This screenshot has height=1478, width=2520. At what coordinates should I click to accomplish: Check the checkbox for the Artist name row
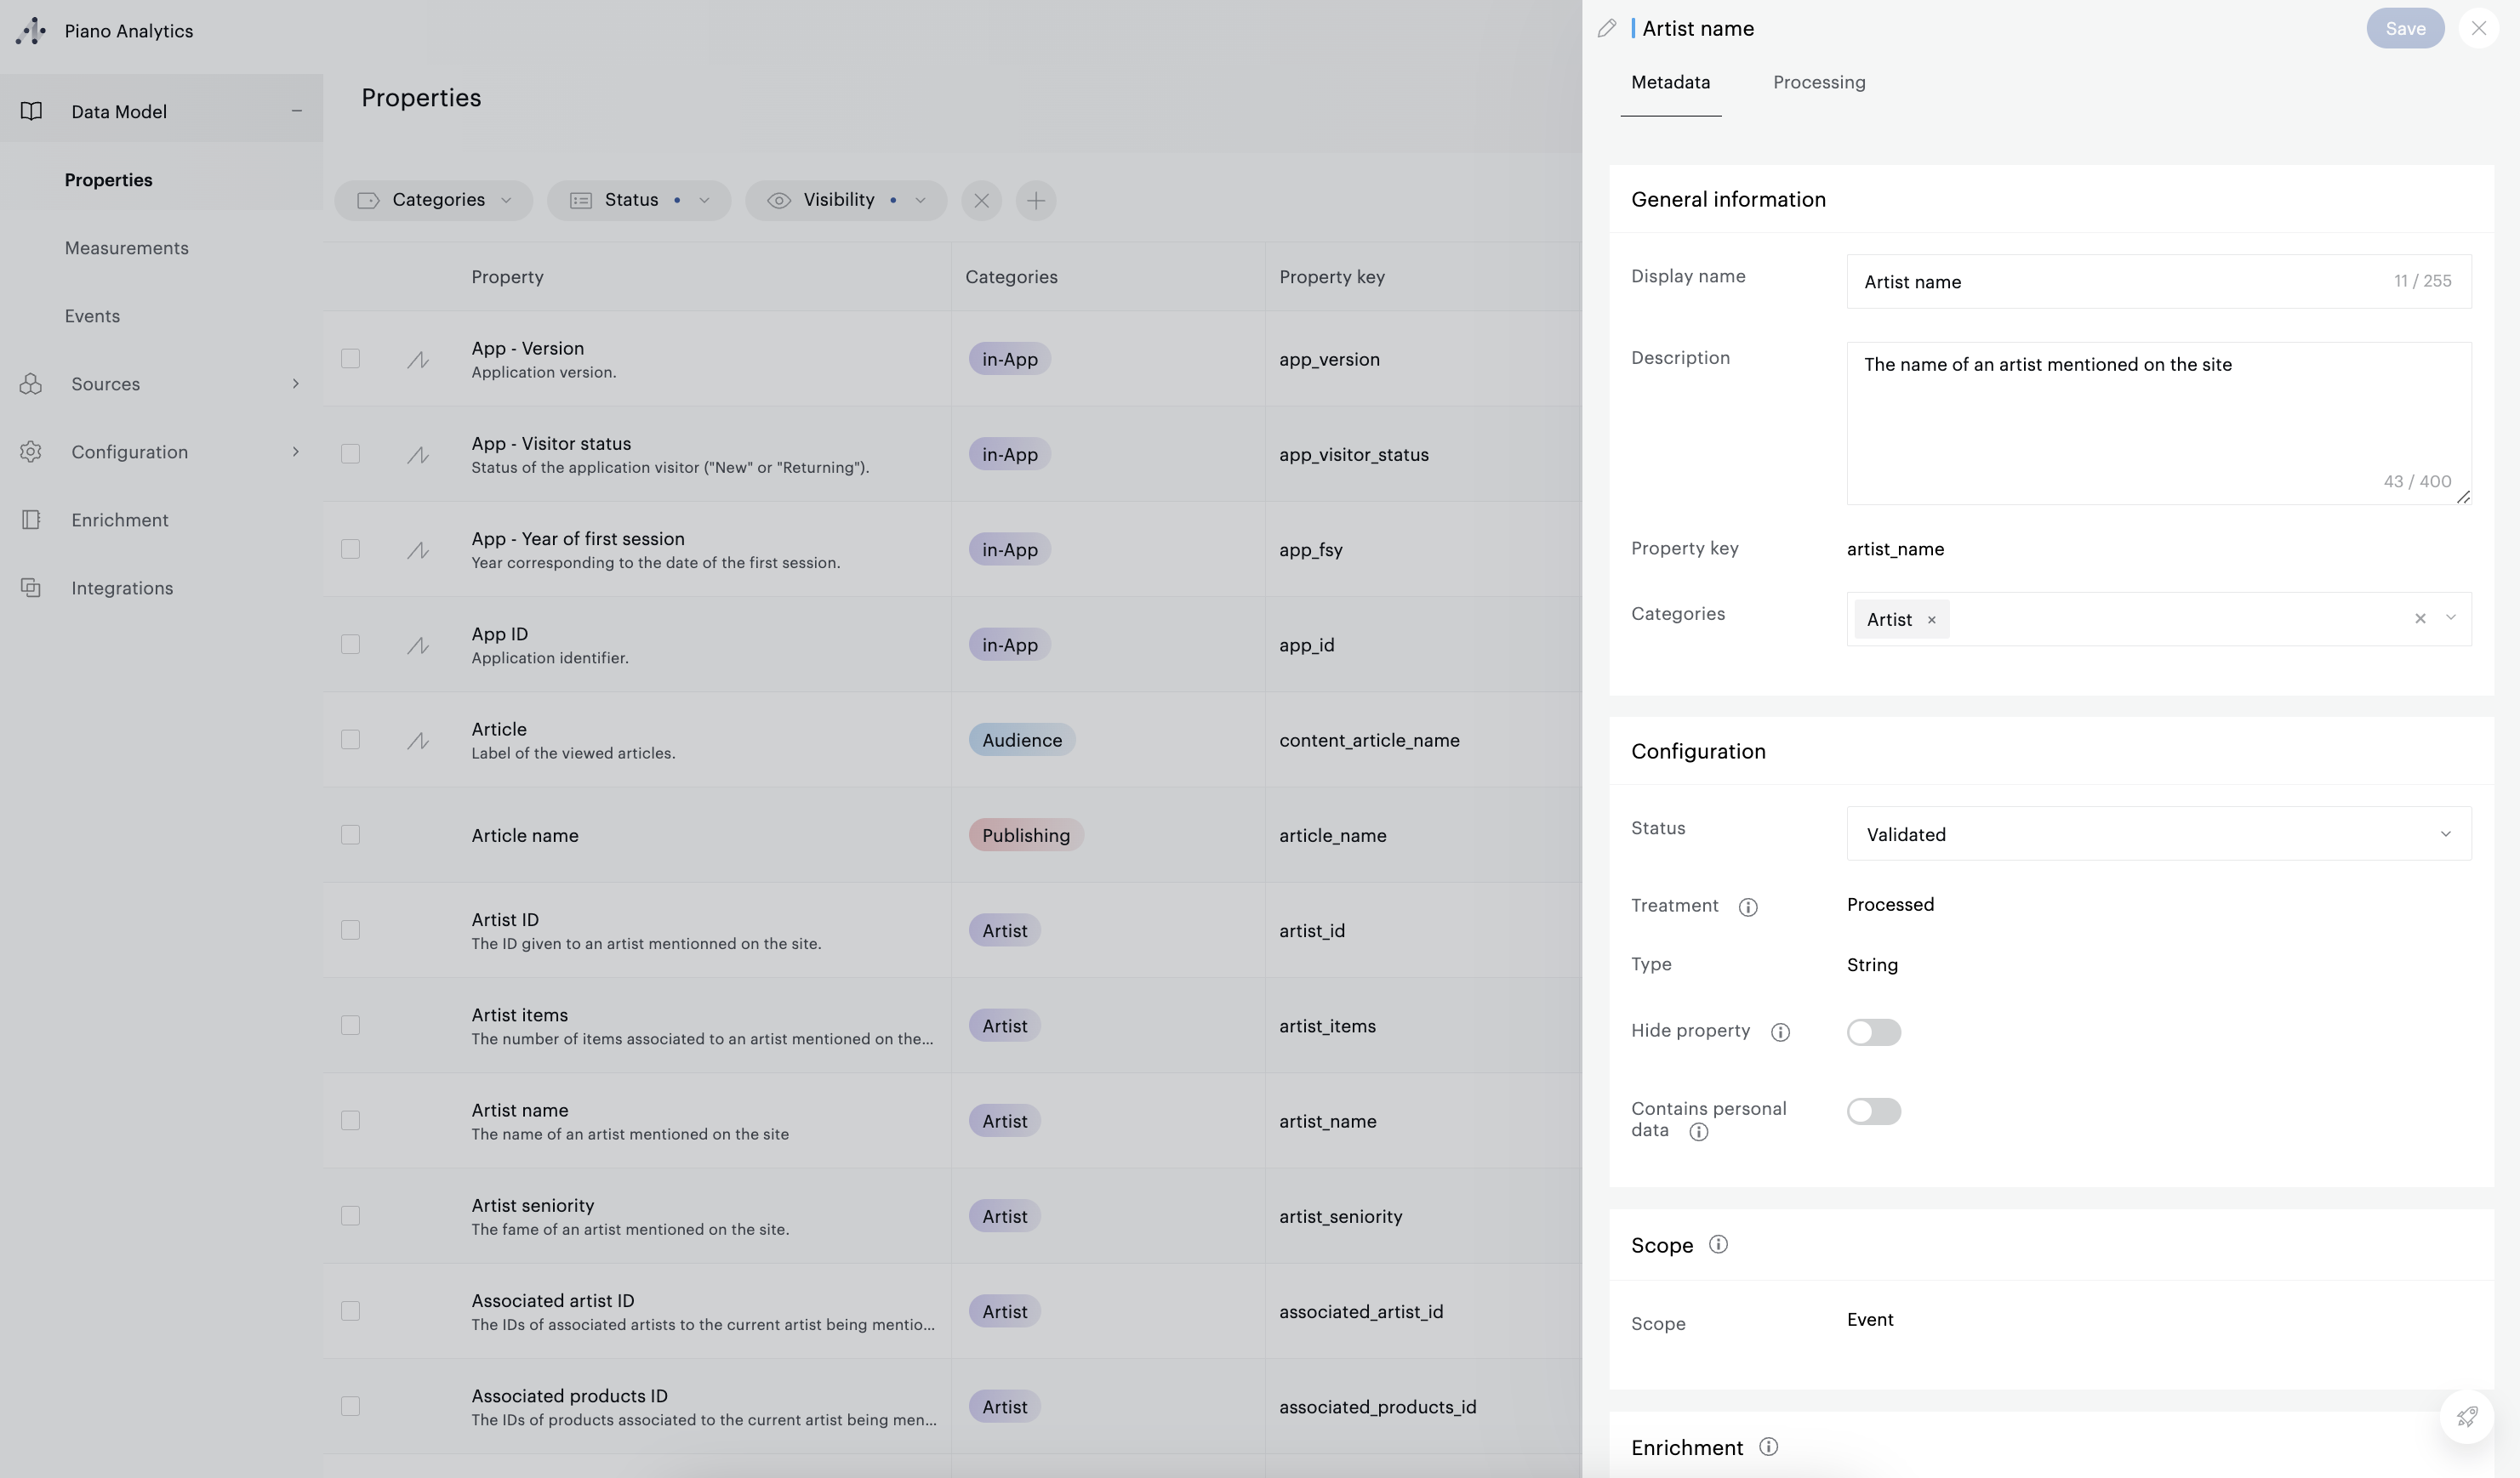[x=351, y=1120]
